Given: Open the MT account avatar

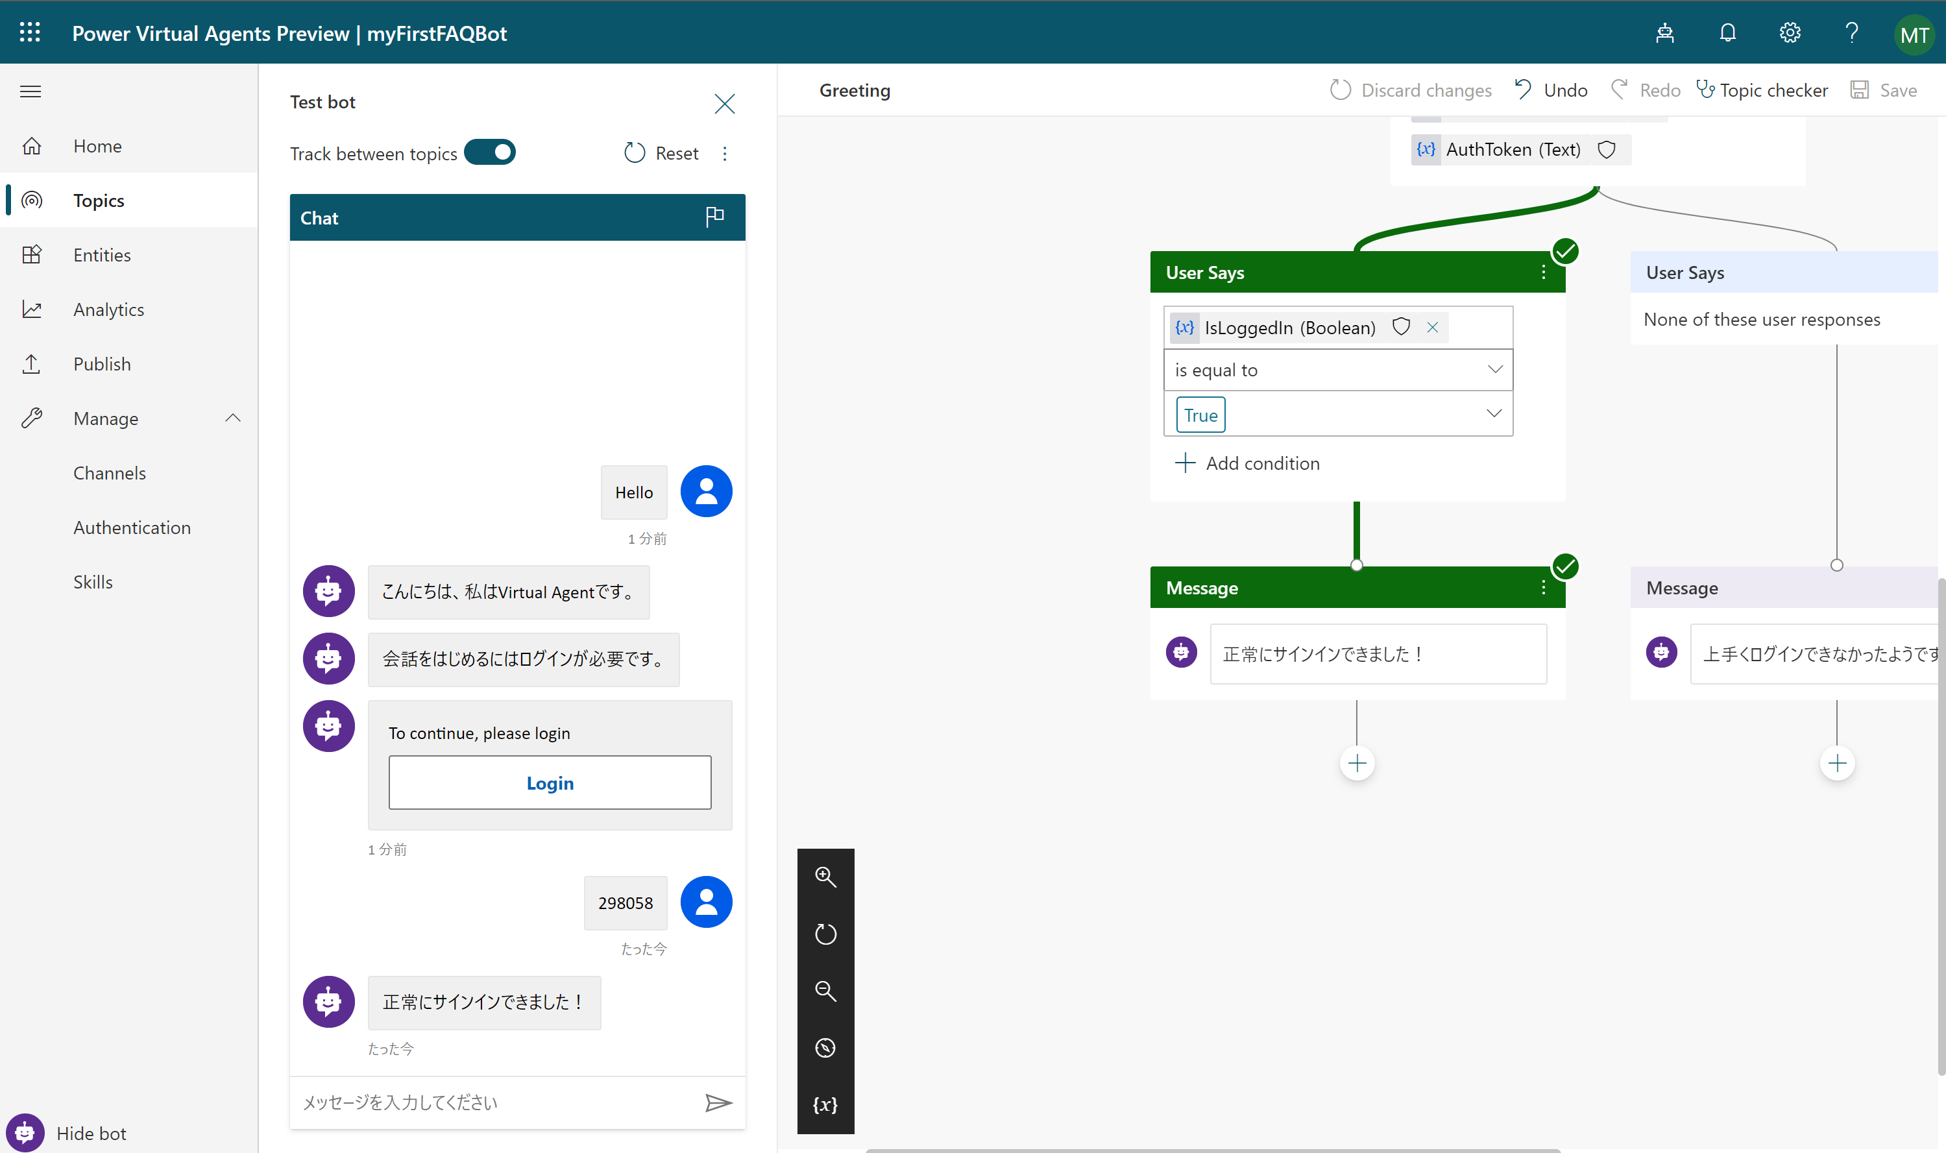Looking at the screenshot, I should click(x=1914, y=34).
